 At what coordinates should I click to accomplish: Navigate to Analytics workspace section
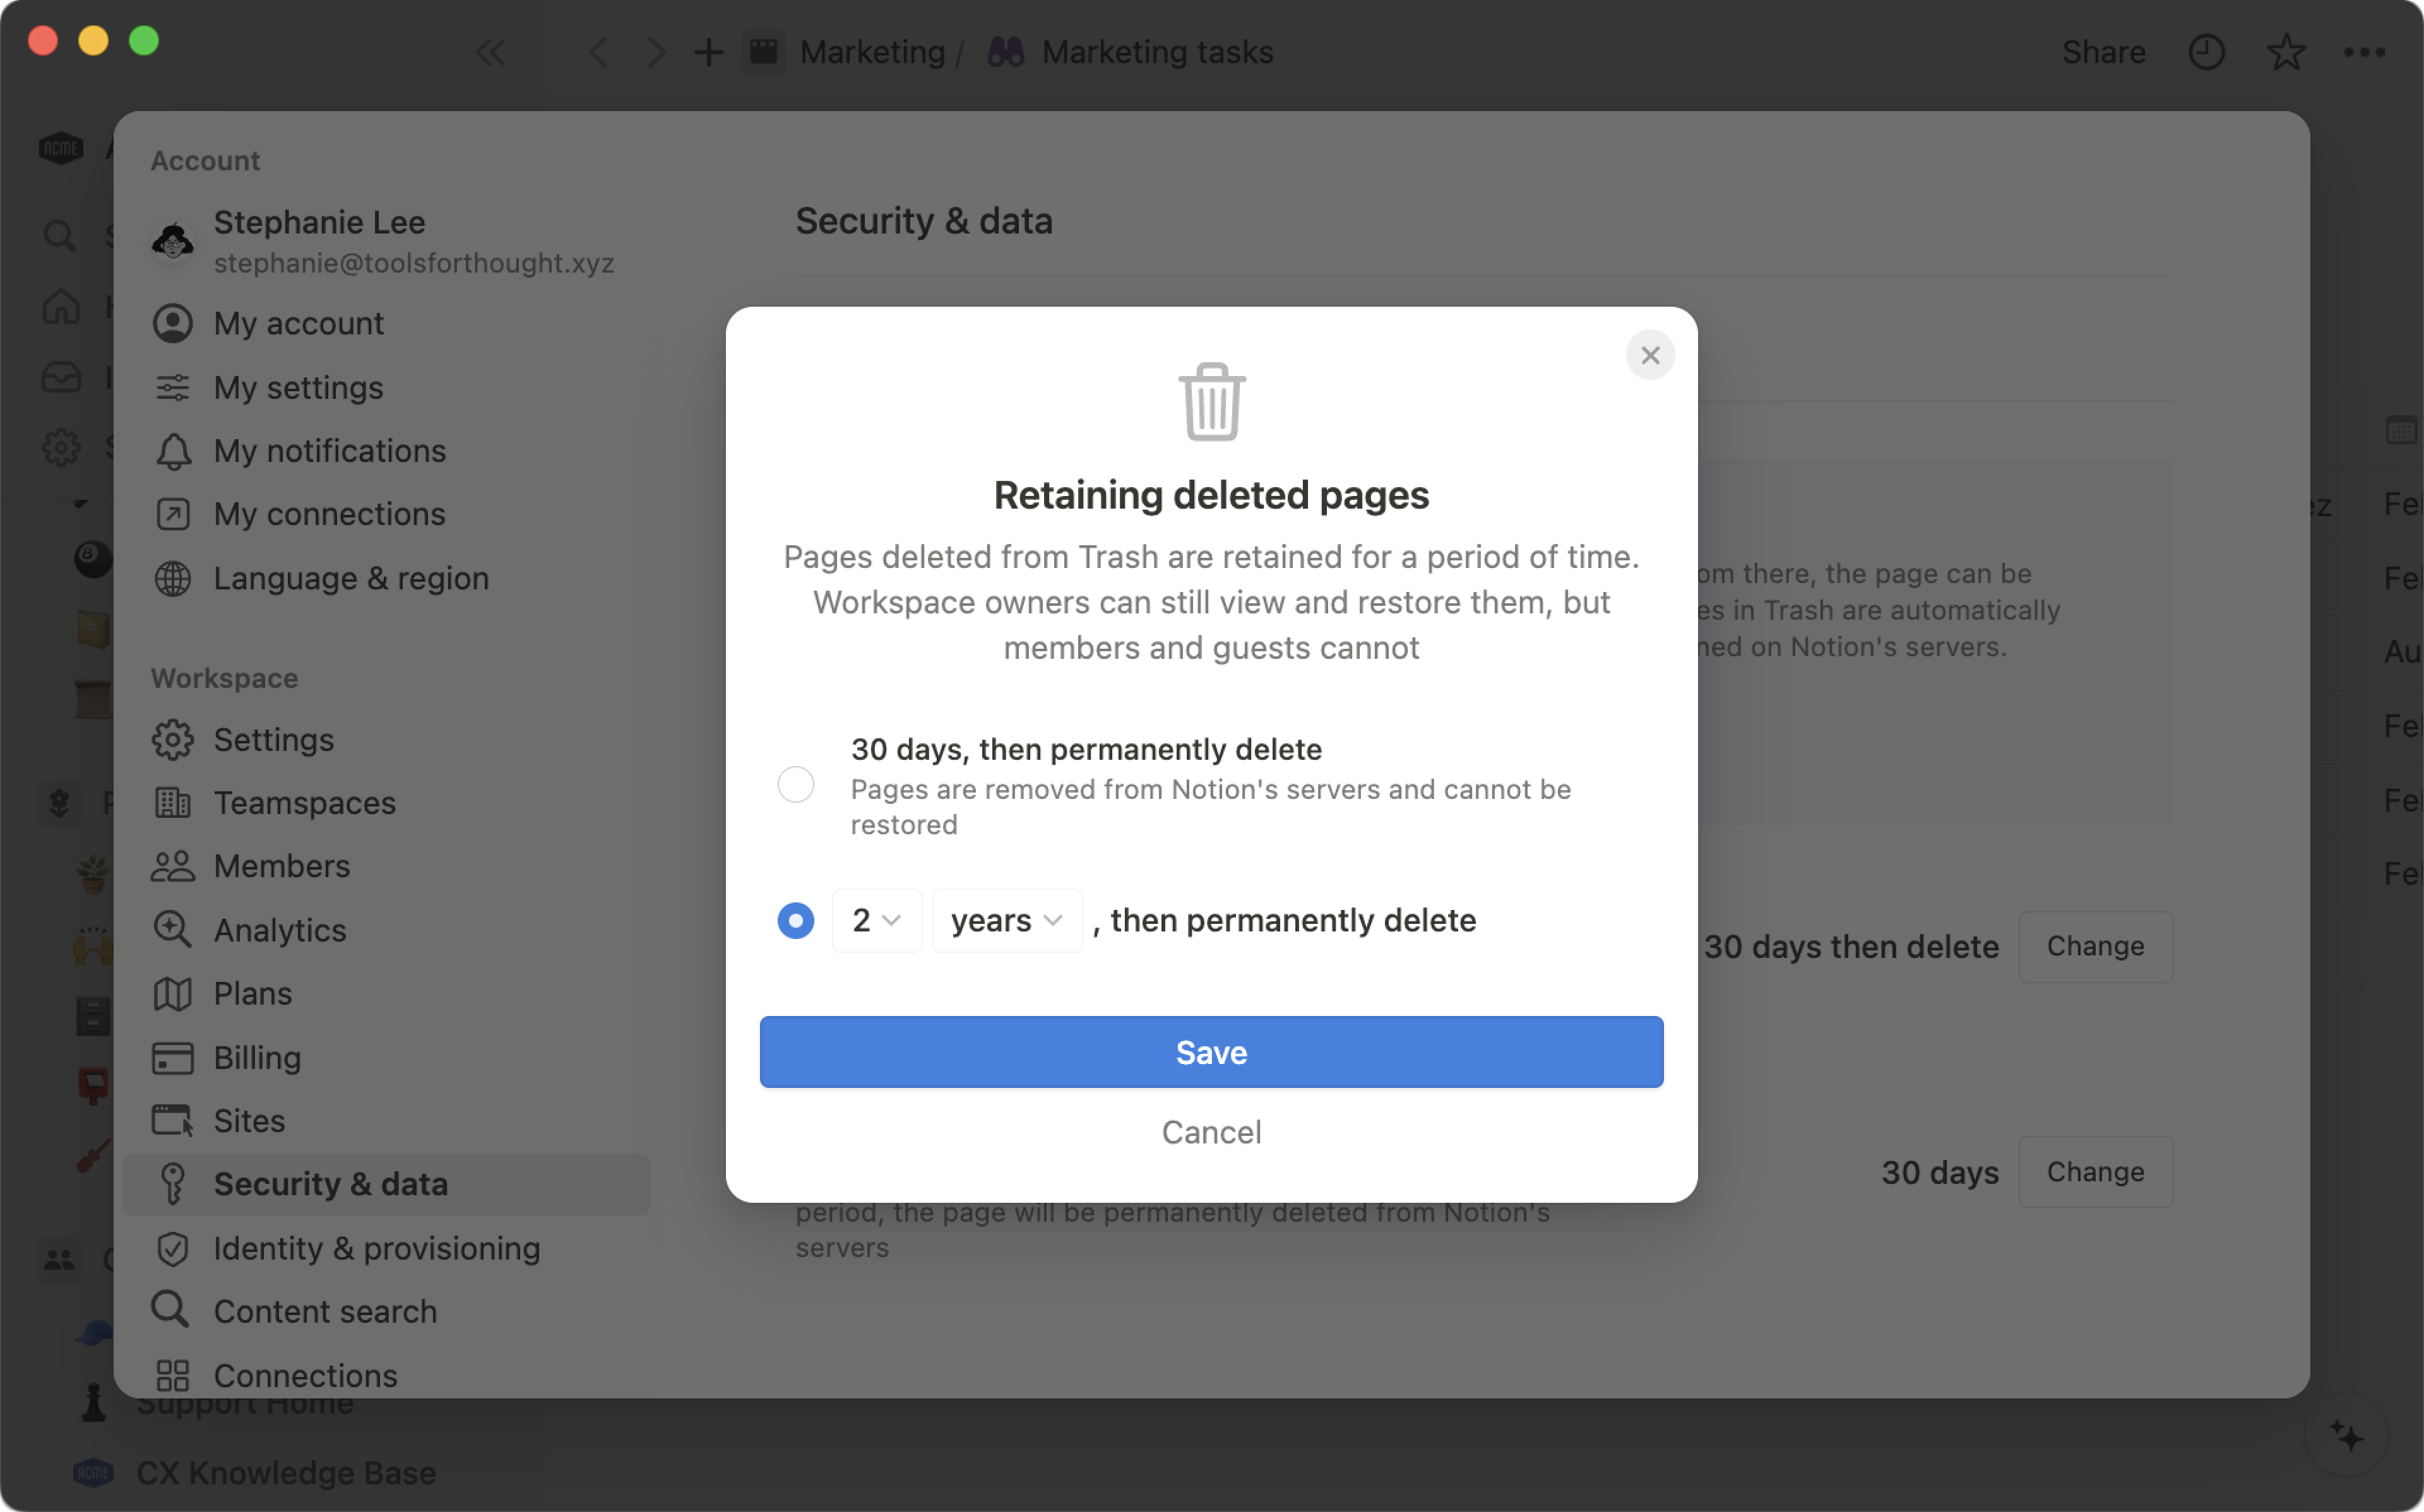coord(279,928)
